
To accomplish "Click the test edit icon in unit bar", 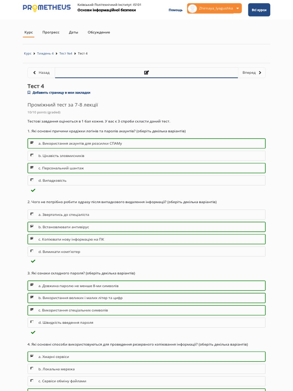I will [x=146, y=73].
